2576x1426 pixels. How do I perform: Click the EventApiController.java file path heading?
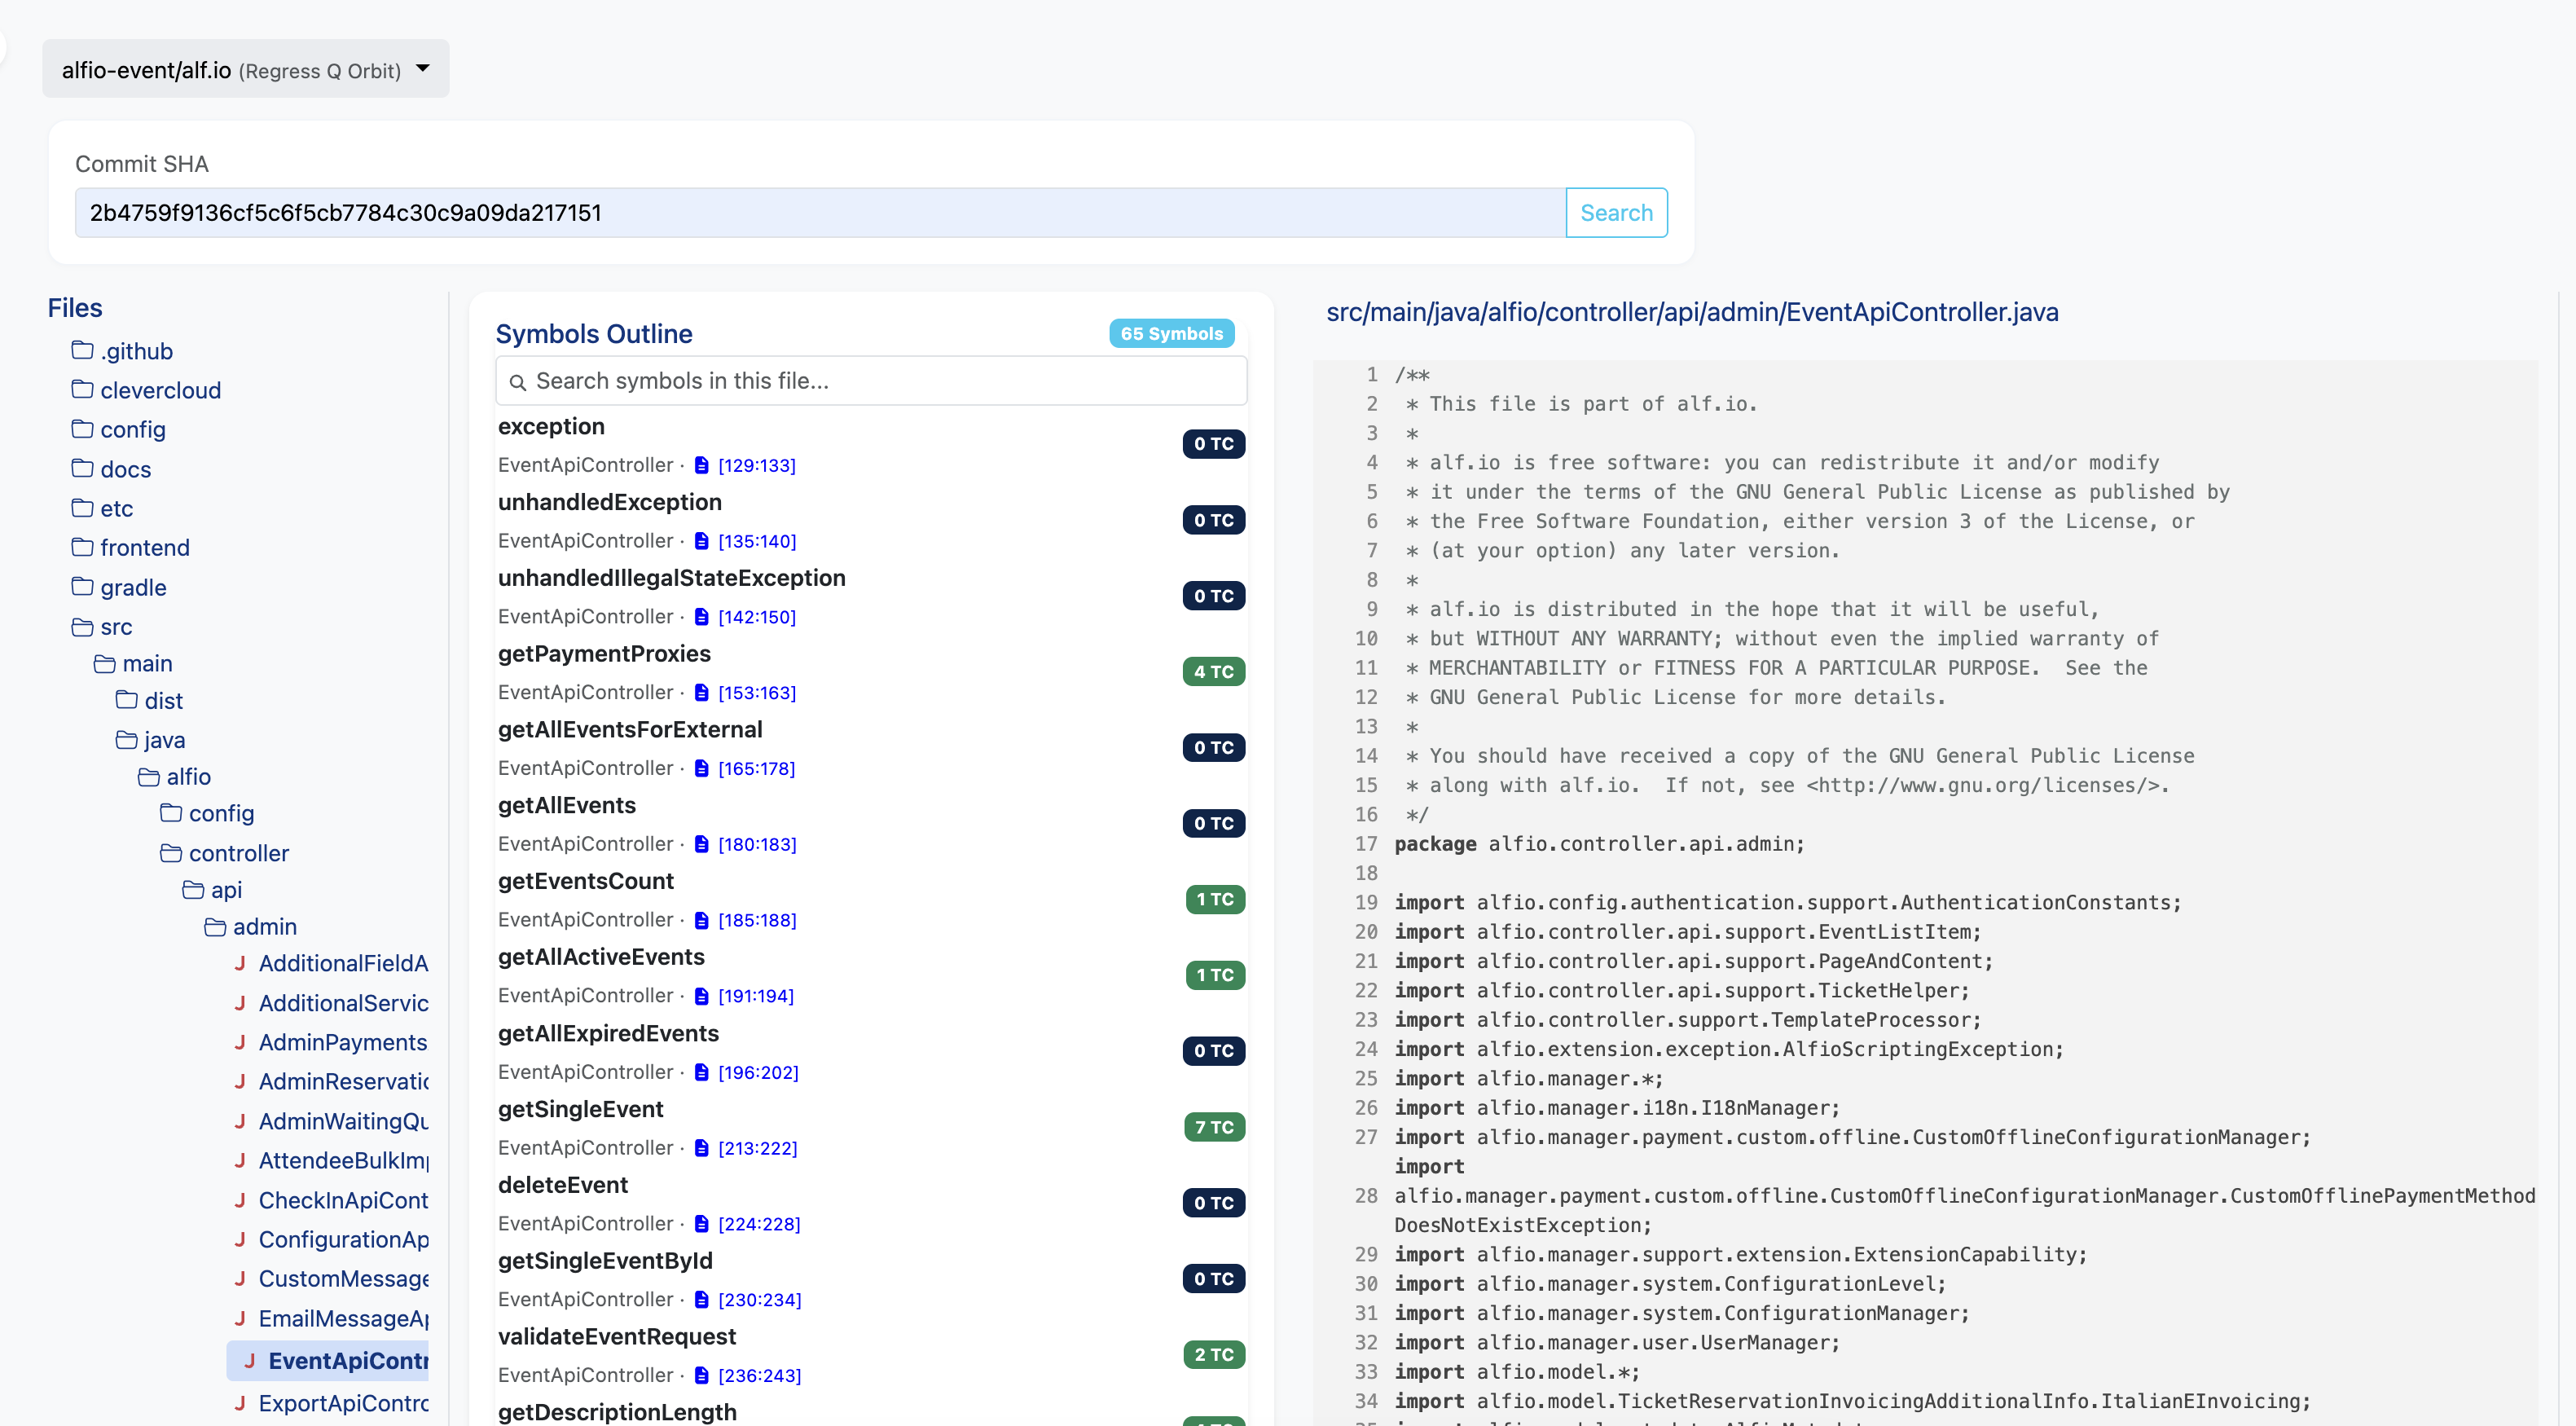(1692, 312)
